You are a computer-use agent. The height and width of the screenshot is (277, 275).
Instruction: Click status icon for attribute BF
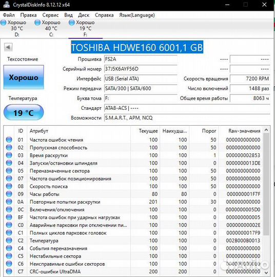pos(9,217)
